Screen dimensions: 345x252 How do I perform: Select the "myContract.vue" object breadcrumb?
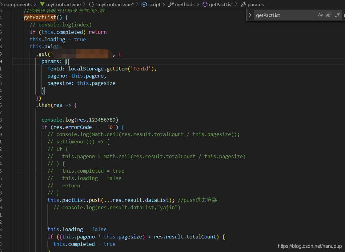(x=114, y=4)
